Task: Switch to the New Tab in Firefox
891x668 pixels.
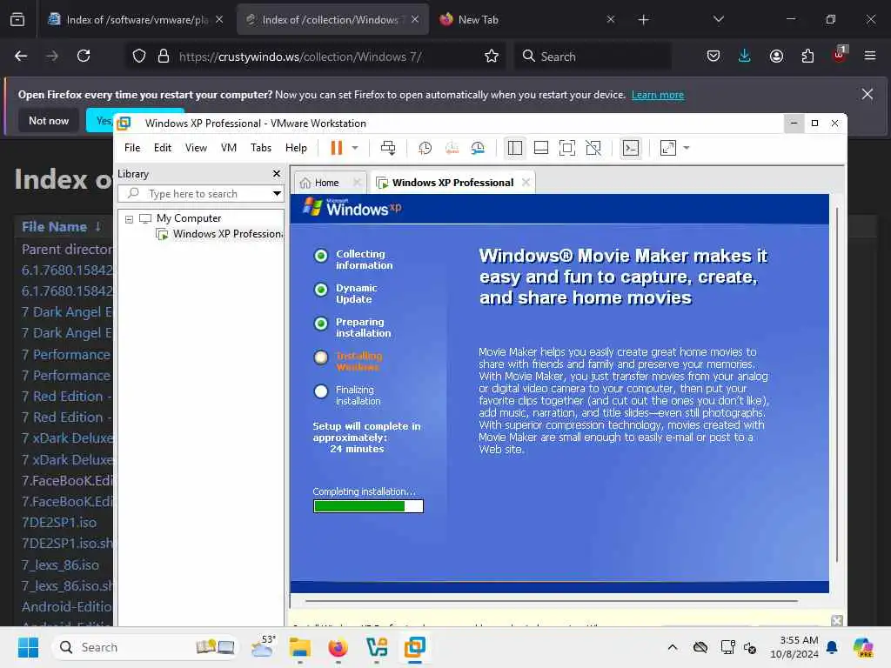Action: [526, 19]
